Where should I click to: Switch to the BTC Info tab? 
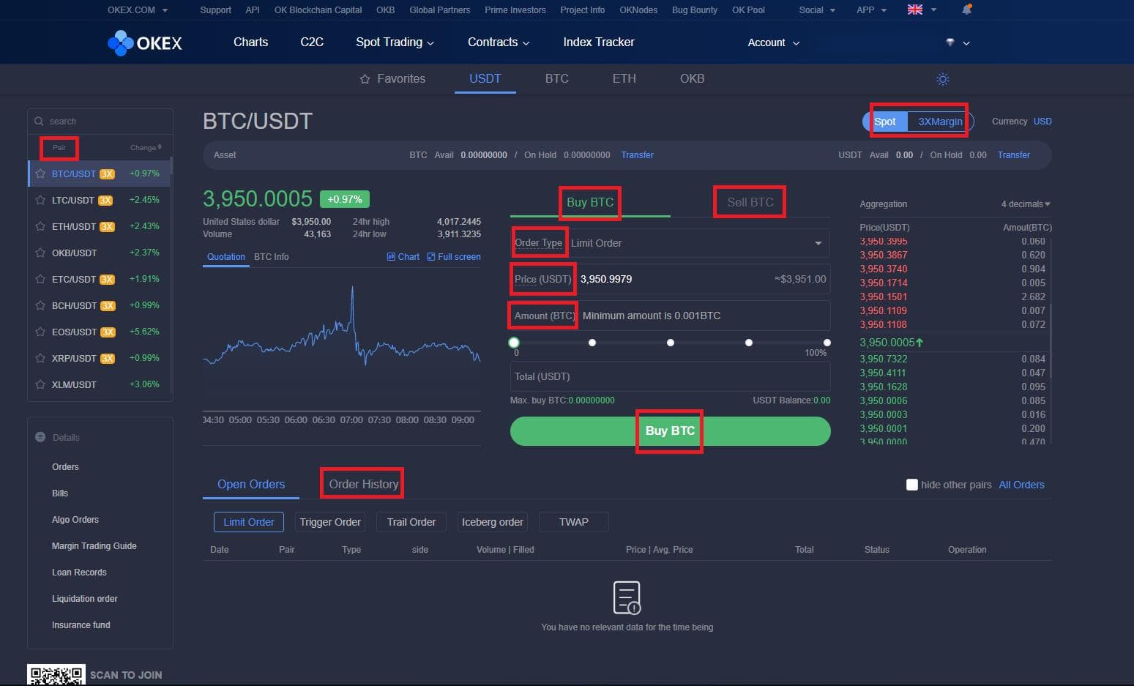[272, 257]
